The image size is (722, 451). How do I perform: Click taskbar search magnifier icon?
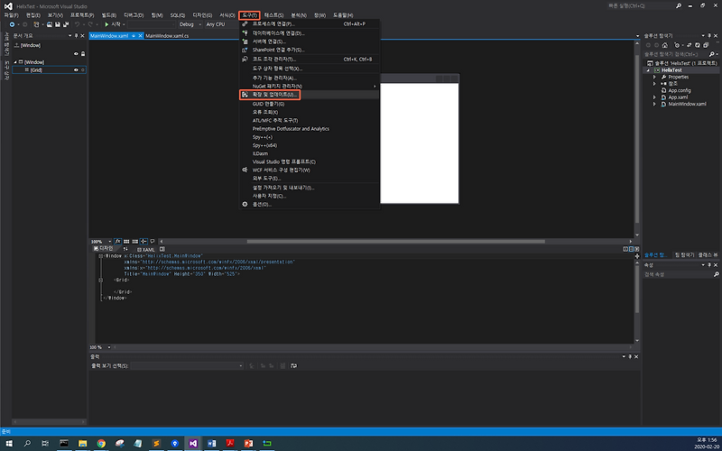27,444
